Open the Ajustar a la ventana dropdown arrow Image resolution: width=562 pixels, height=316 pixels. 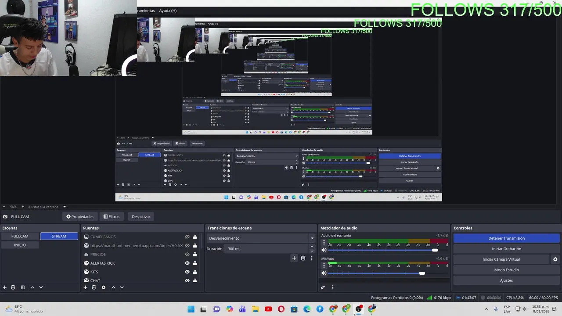[64, 207]
